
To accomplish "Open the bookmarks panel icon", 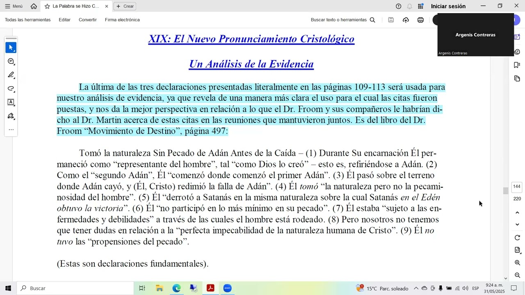I will point(517,65).
